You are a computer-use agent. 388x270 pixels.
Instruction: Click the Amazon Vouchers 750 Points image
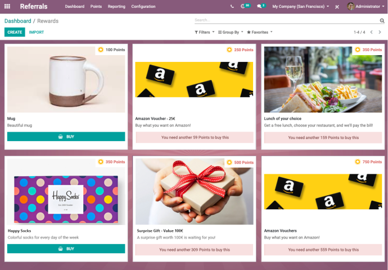click(323, 192)
